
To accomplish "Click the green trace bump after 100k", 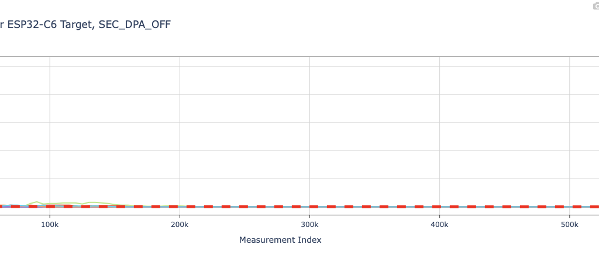I will pyautogui.click(x=70, y=203).
